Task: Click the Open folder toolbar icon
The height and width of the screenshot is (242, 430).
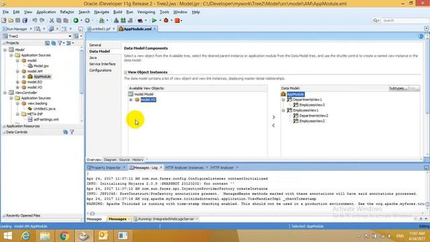Action: coord(11,20)
